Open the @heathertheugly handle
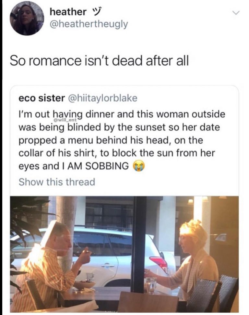Image resolution: width=249 pixels, height=315 pixels. click(89, 24)
